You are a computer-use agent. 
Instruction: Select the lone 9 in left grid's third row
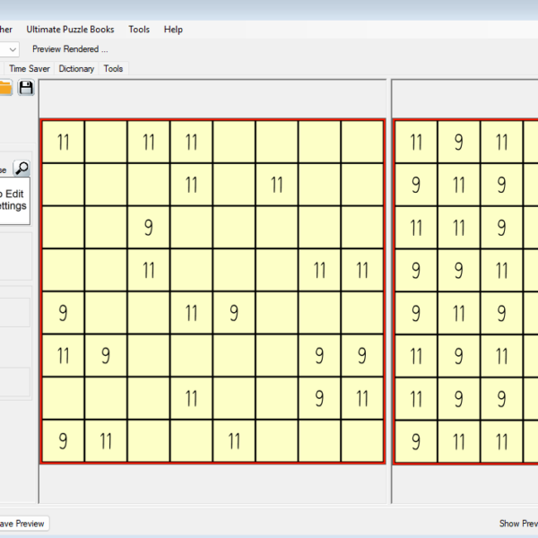(149, 227)
